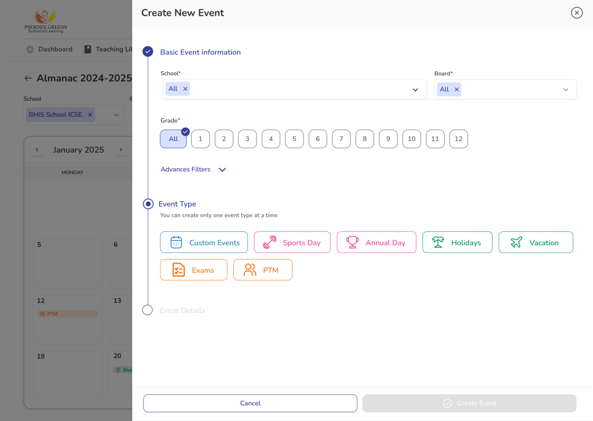Open the School dropdown arrow
This screenshot has width=593, height=421.
coord(415,90)
